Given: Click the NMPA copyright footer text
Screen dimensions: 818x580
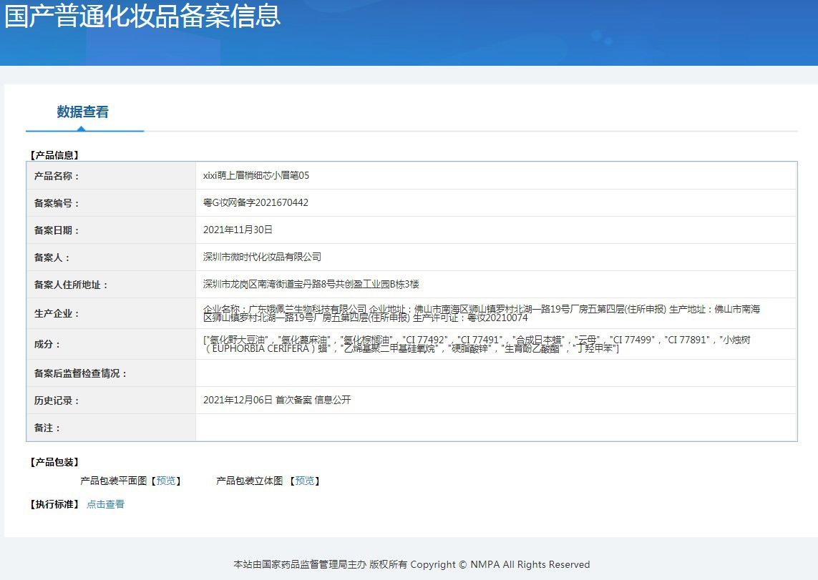Looking at the screenshot, I should pyautogui.click(x=412, y=564).
